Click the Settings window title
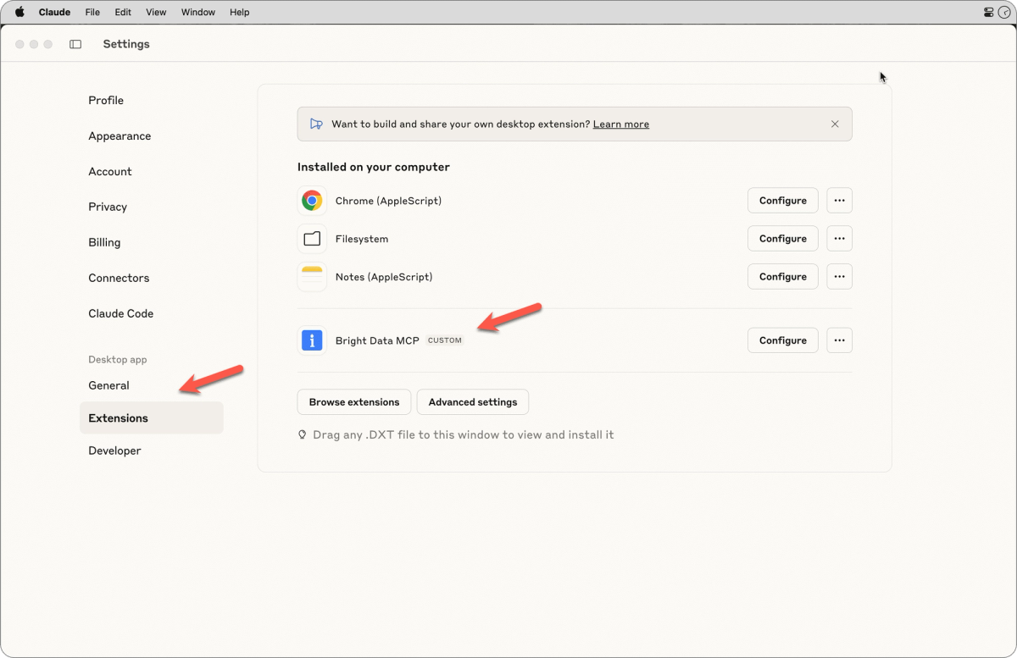Viewport: 1017px width, 658px height. point(126,44)
